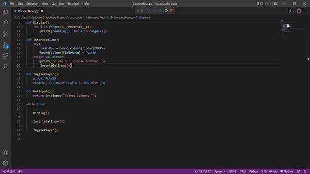Open the Selection menu
The image size is (310, 174).
point(32,4)
